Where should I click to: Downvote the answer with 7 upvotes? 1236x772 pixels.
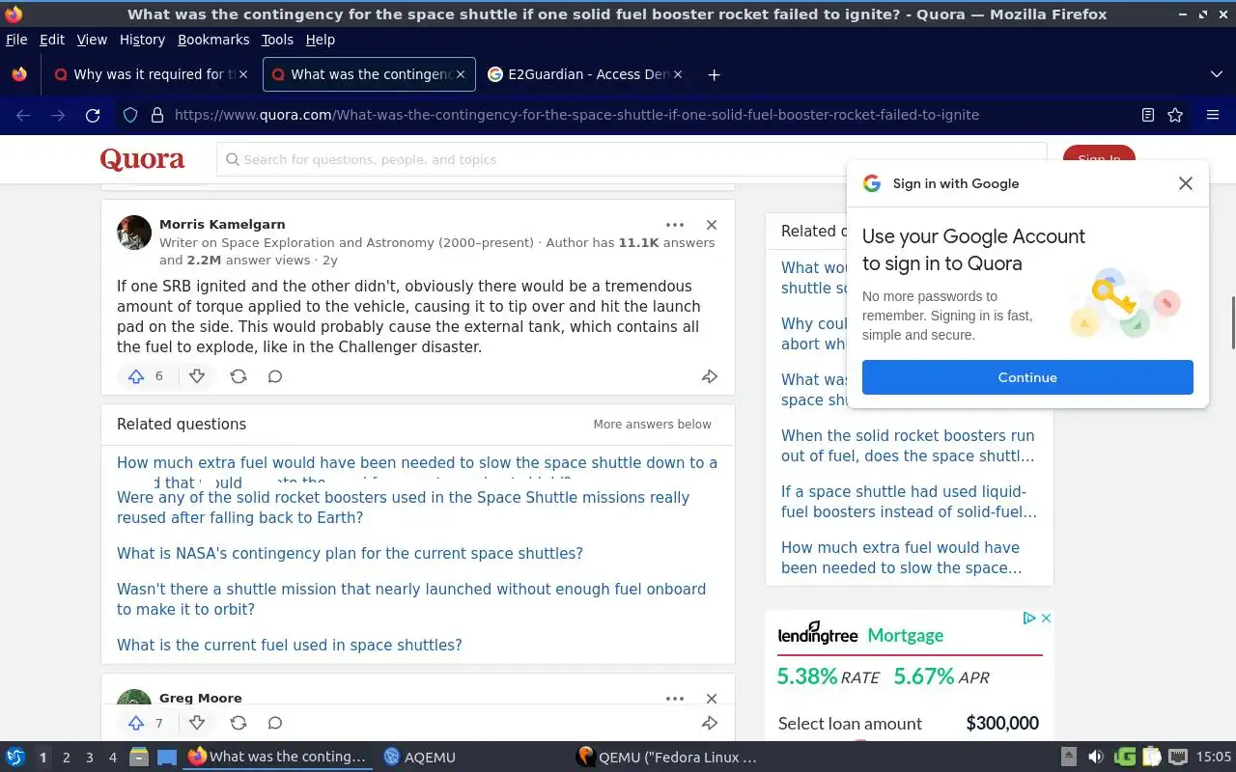click(x=197, y=723)
